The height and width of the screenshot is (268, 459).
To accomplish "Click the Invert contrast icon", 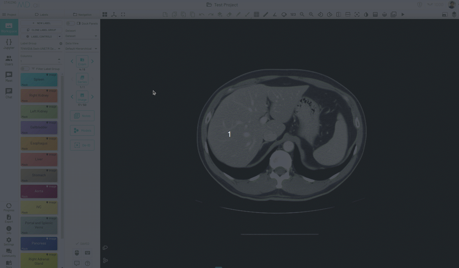I will (x=366, y=14).
